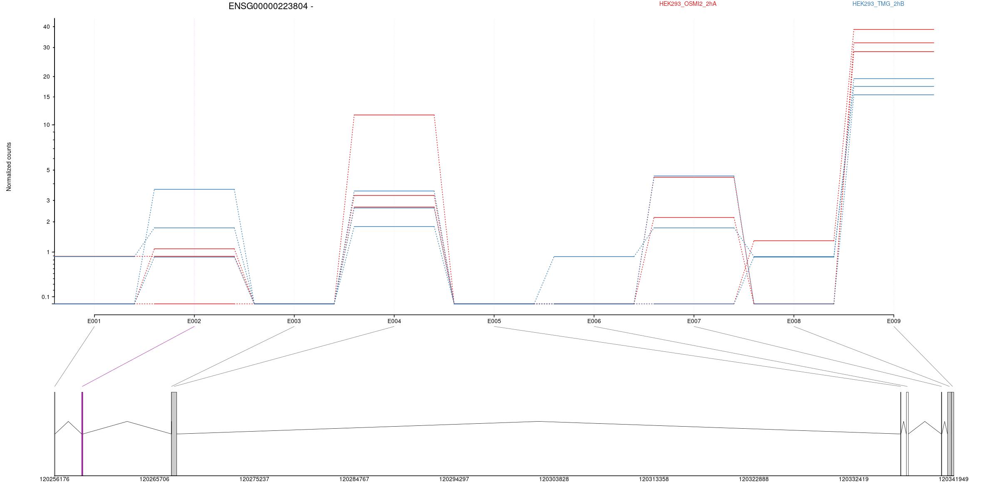Click y-axis tick value 40
Viewport: 999px width, 499px height.
[46, 27]
